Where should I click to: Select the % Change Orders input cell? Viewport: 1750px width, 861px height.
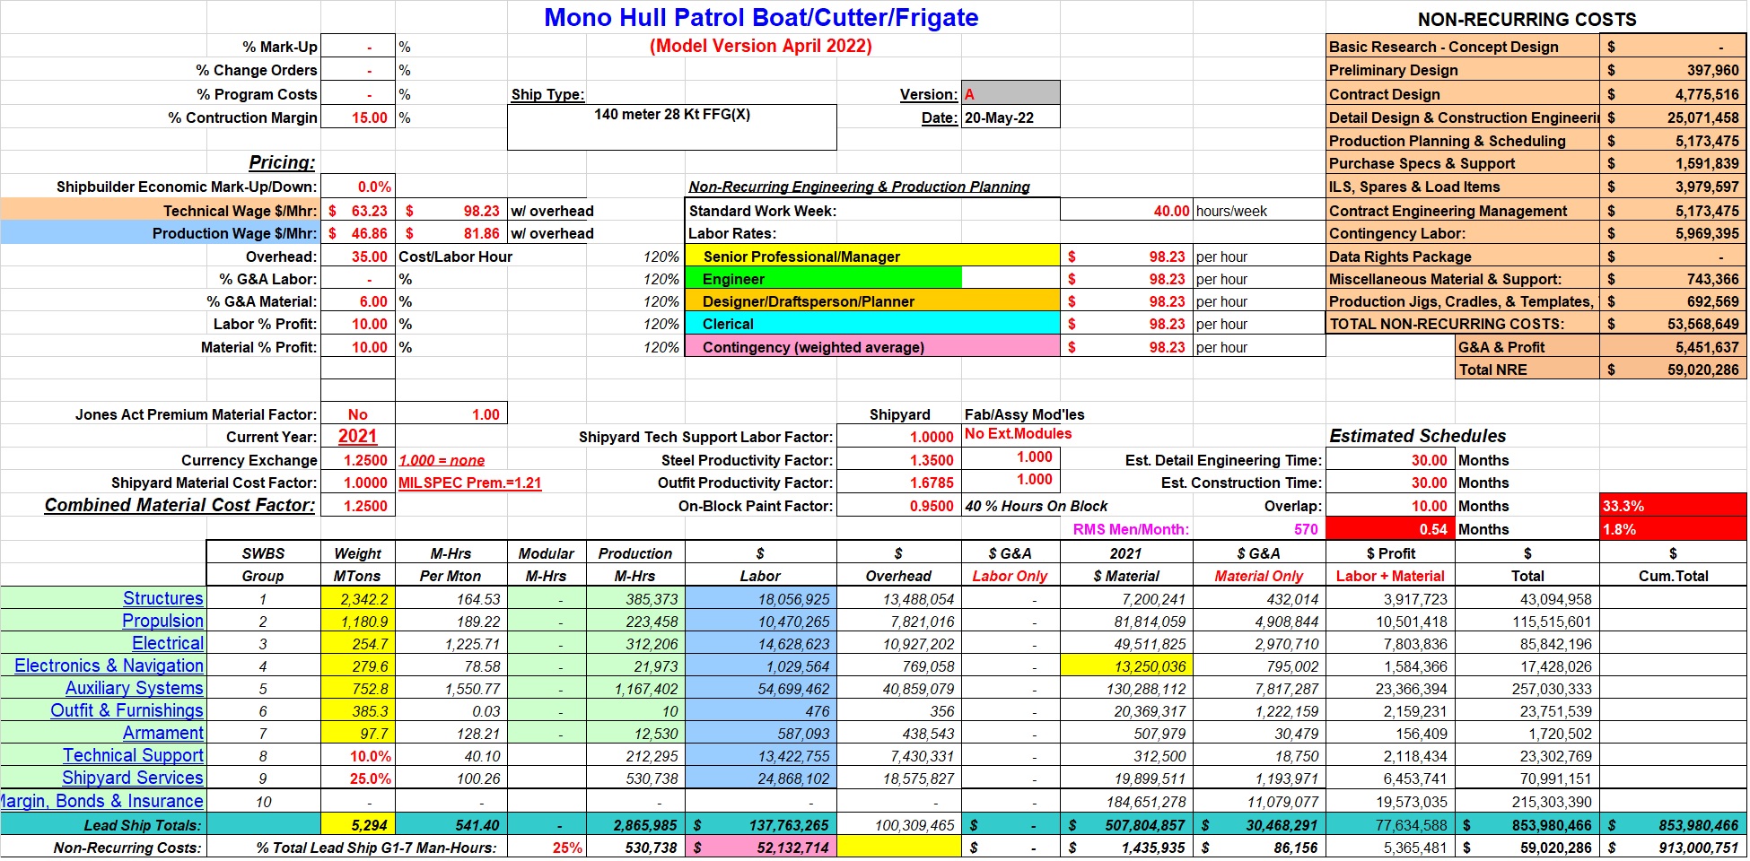pyautogui.click(x=358, y=70)
